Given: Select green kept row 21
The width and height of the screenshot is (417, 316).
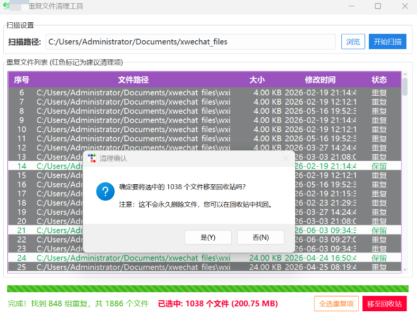Looking at the screenshot, I should (204, 230).
